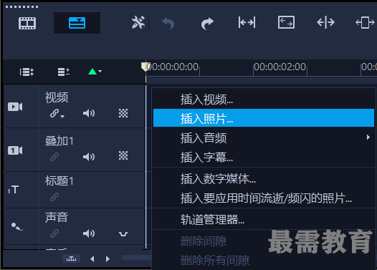Toggle ripple link on 声音 track

54,233
